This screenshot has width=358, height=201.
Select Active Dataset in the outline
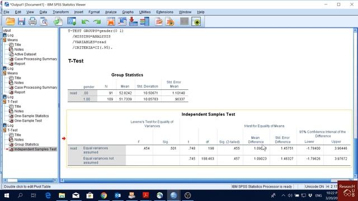point(25,54)
